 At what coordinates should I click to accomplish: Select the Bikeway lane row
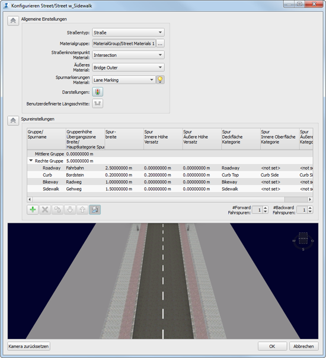(x=170, y=182)
